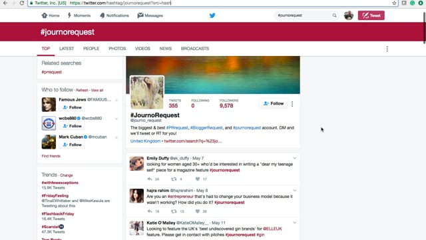Retweet Emily Duffy's tweet

point(174,179)
